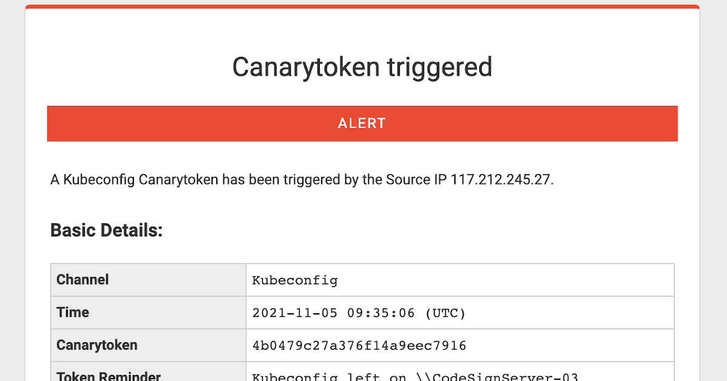Click the word "ALERT" in banner

pos(362,123)
